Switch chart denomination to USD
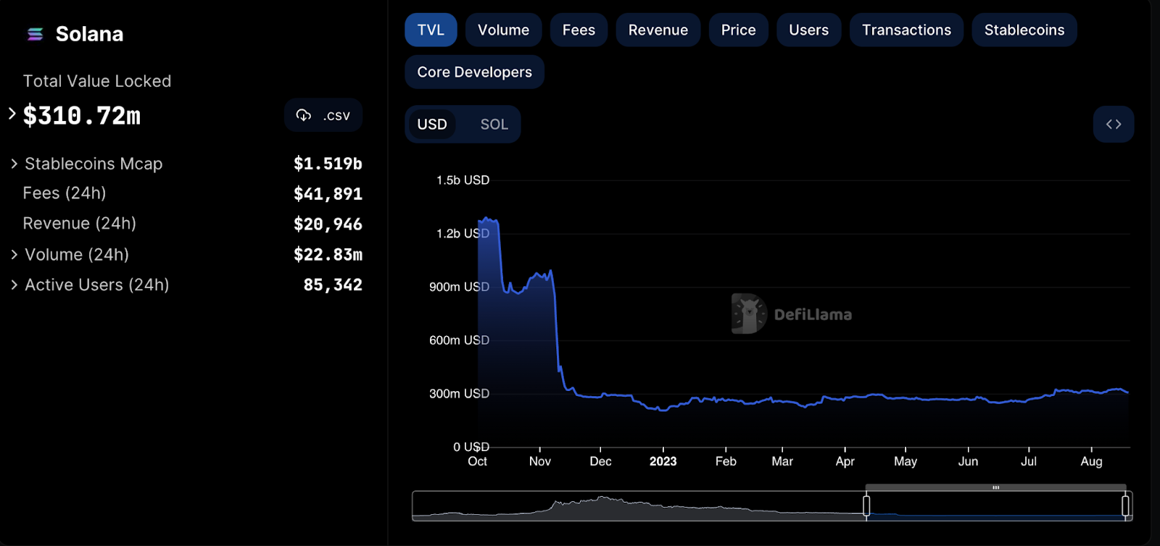Screen dimensions: 1160x546 pos(432,125)
